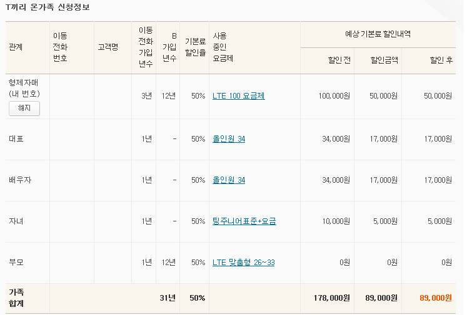Select the 대표 relation cell
Image resolution: width=467 pixels, height=315 pixels.
pos(16,138)
